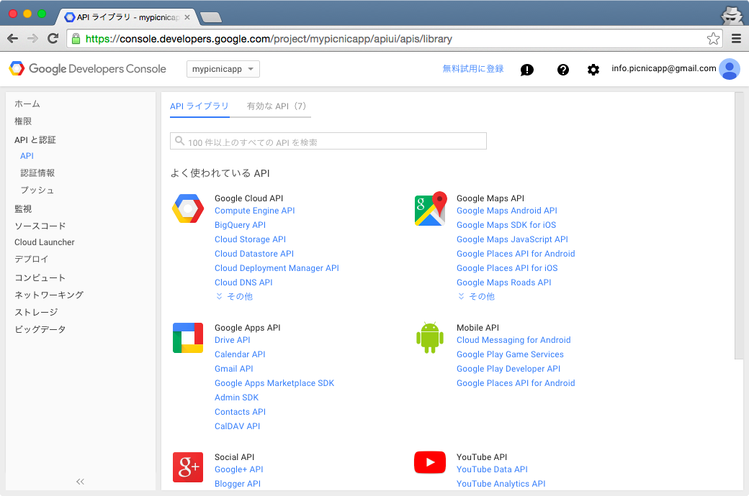
Task: Collapse the left sidebar with the chevrons
Action: pos(80,482)
